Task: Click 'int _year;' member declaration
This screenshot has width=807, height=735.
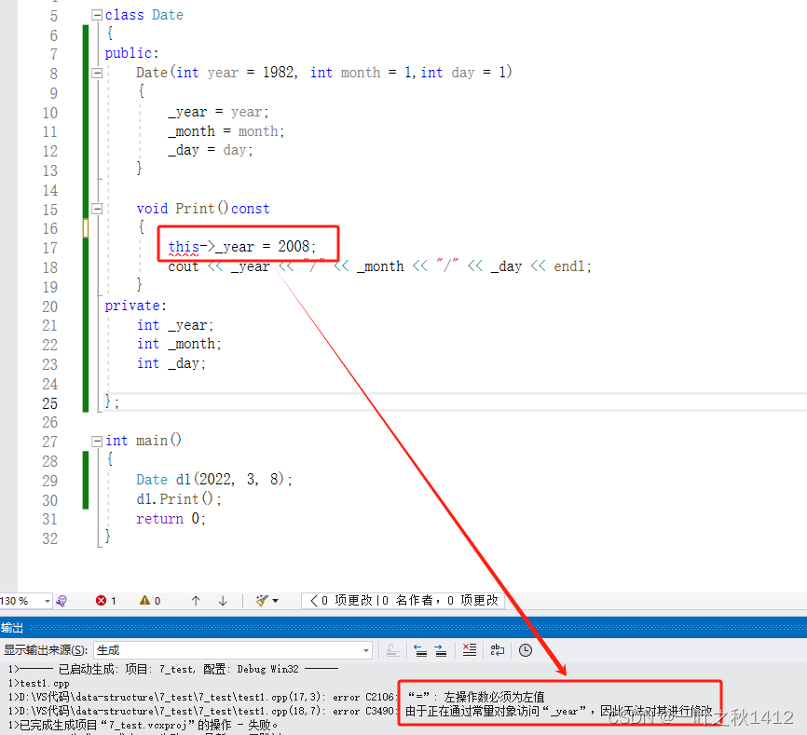Action: (175, 326)
